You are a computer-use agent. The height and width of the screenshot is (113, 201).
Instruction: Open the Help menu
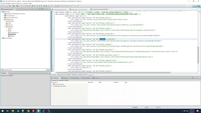(x=30, y=3)
